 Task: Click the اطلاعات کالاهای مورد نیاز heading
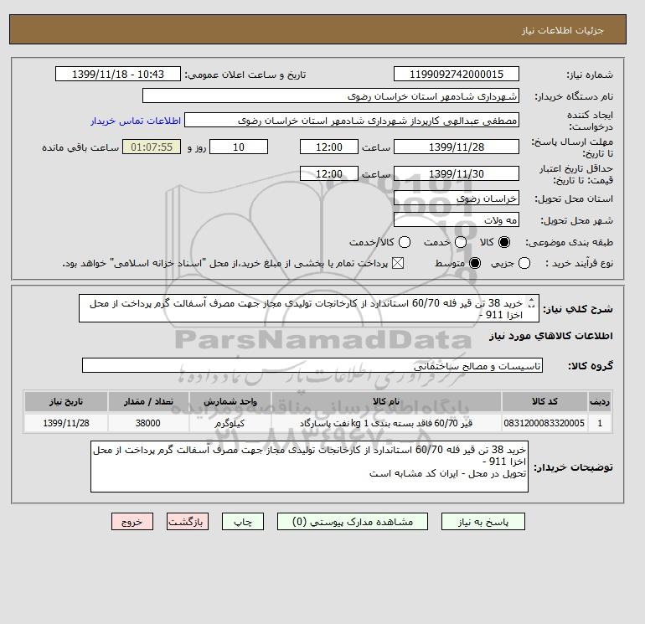click(x=551, y=336)
